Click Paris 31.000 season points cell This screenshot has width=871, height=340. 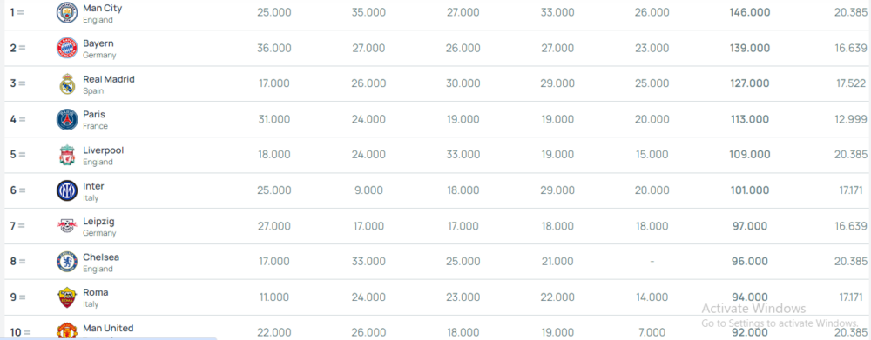[x=273, y=119]
